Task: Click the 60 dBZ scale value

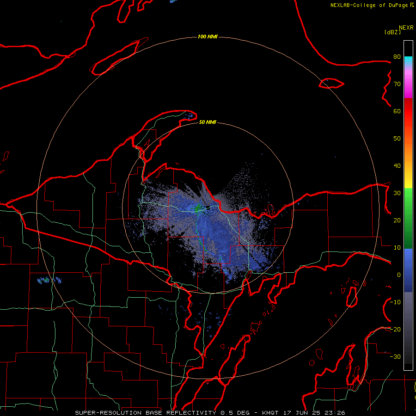Action: (397, 111)
